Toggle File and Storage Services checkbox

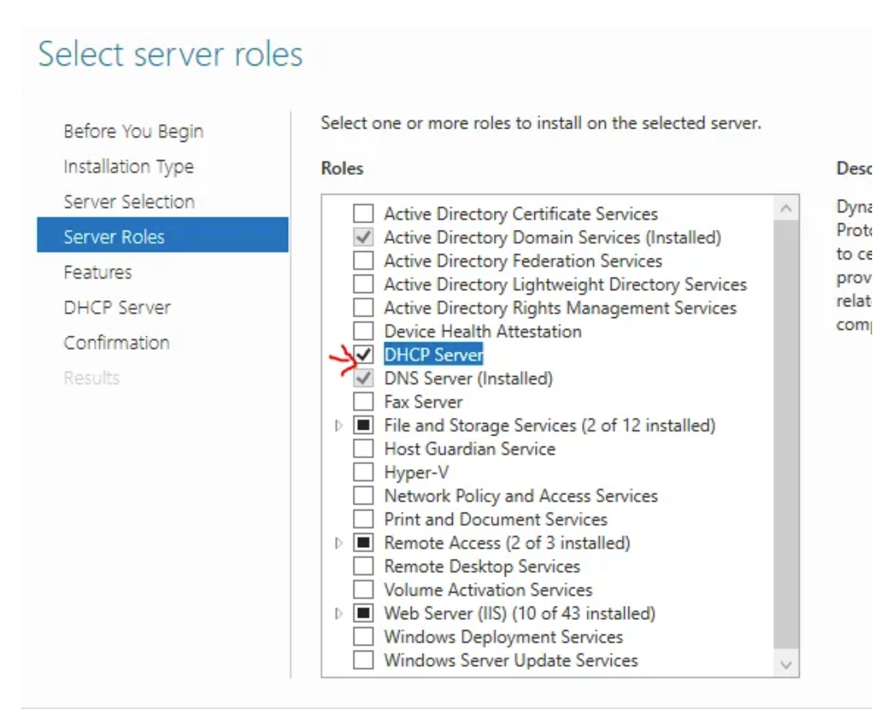click(363, 425)
